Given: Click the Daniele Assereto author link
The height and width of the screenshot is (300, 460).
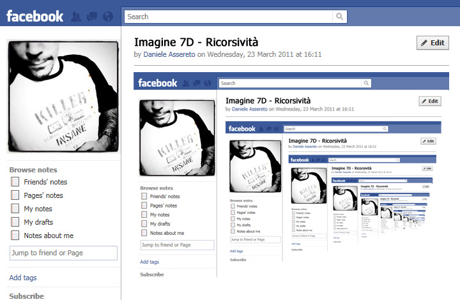Looking at the screenshot, I should 169,54.
